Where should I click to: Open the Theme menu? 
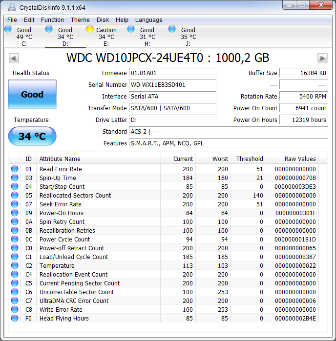click(x=80, y=20)
